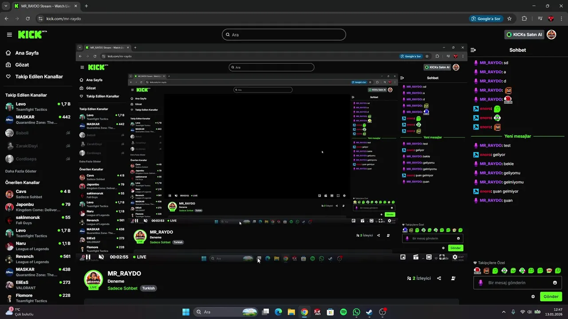The height and width of the screenshot is (319, 568).
Task: Share the stream via the share icon beside 2 İzleyici
Action: pyautogui.click(x=439, y=278)
